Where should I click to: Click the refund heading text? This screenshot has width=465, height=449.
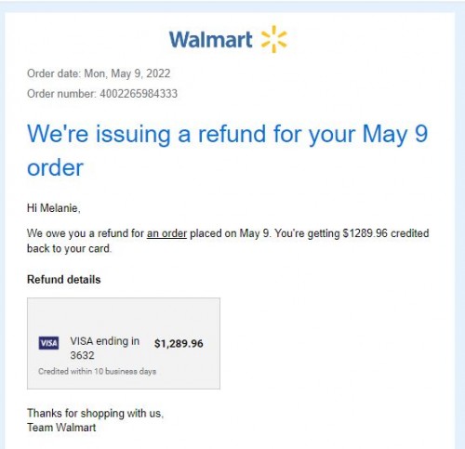coord(228,150)
